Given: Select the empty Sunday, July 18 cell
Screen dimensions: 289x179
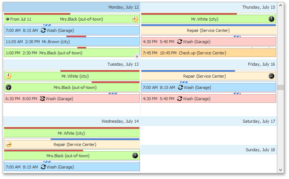Looking at the screenshot, I should pos(209,164).
